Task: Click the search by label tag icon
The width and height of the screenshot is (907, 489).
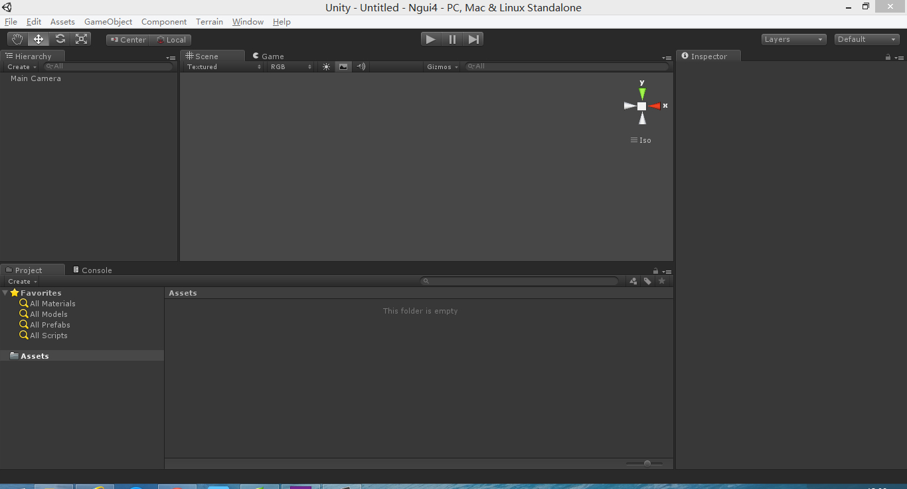Action: 647,281
